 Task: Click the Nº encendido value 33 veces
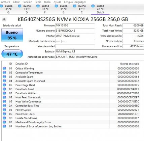pos(133,41)
